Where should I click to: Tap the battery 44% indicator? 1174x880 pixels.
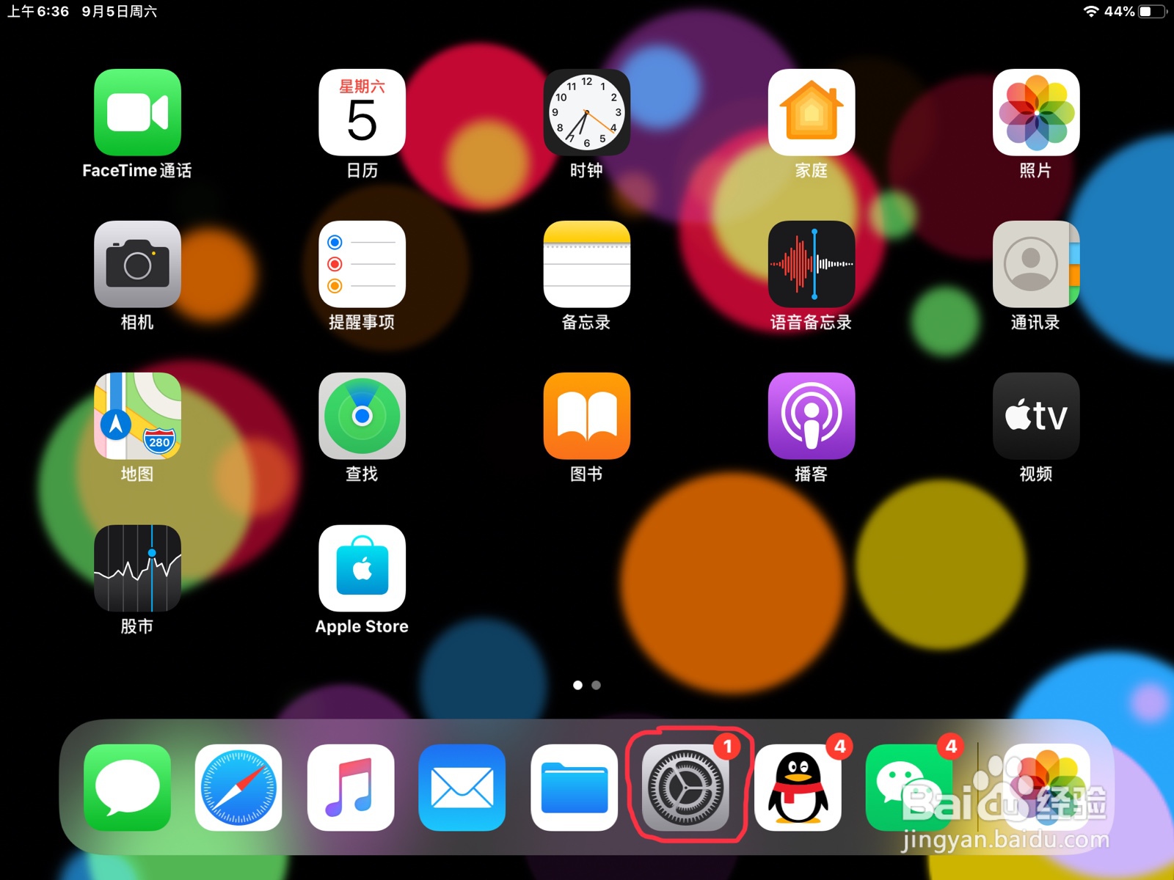tap(1135, 11)
